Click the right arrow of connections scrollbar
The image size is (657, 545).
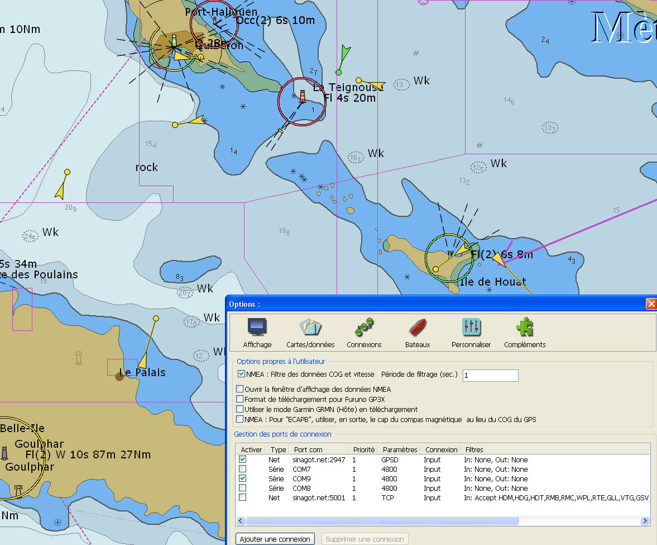click(x=646, y=521)
